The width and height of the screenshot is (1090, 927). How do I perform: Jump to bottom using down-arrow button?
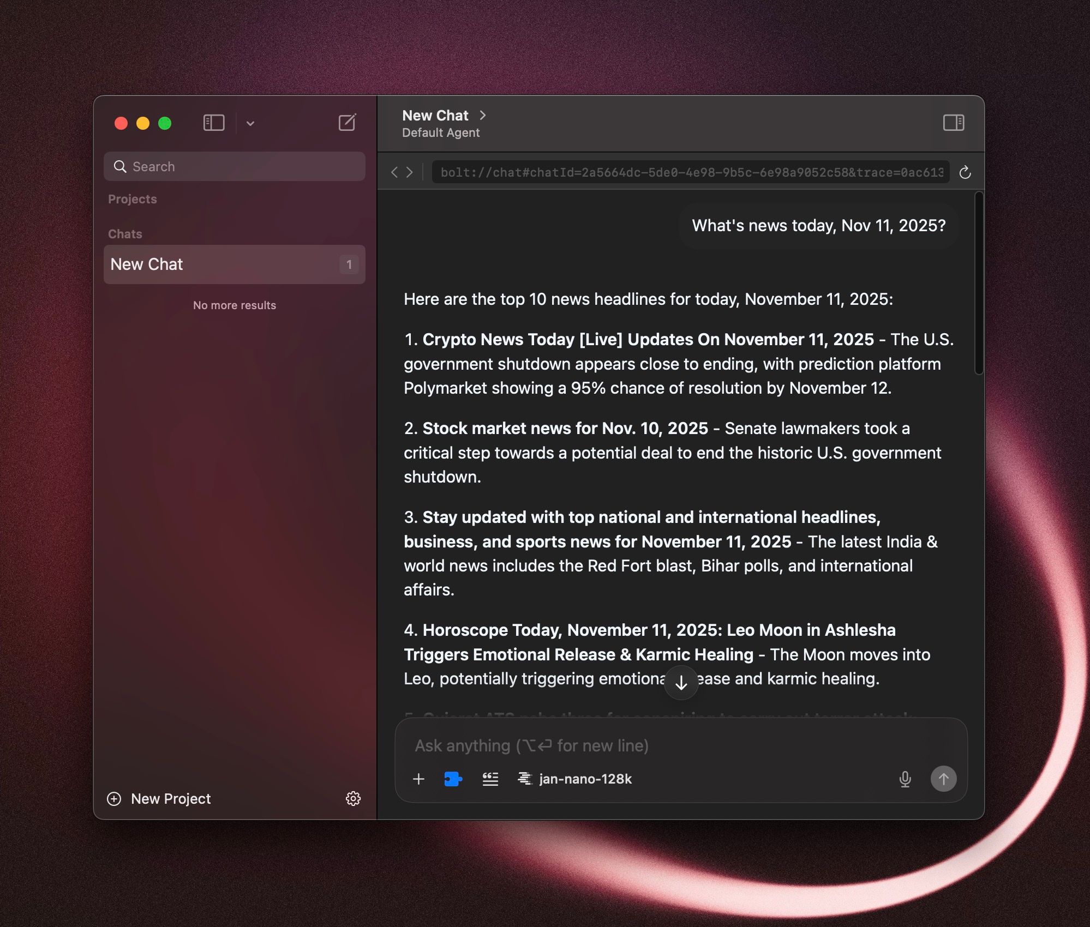point(681,682)
